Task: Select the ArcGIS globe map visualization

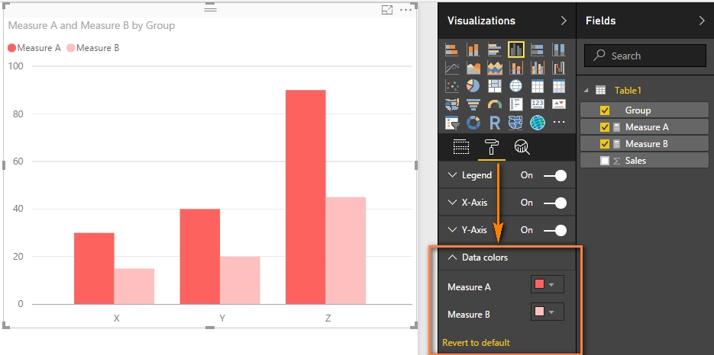Action: tap(538, 123)
